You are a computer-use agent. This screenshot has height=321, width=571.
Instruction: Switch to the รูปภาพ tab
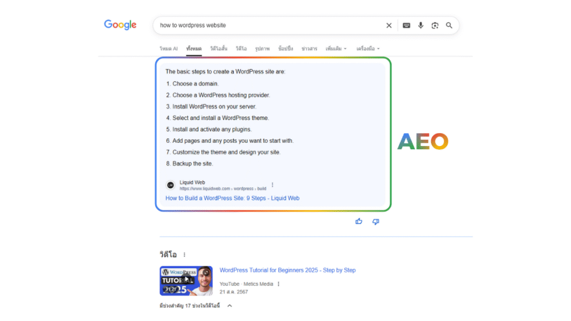pos(263,49)
